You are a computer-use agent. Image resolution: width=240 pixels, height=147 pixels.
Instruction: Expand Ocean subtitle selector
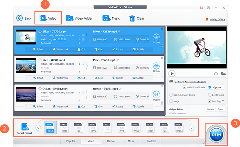(x=79, y=100)
